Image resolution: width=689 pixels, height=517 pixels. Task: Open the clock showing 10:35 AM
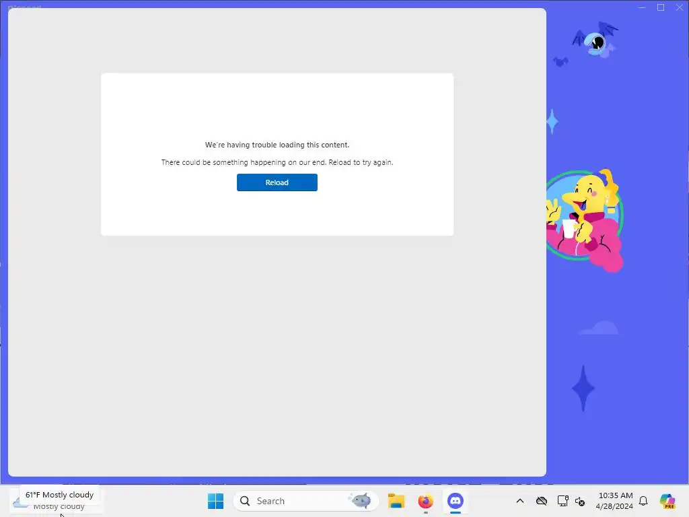pyautogui.click(x=616, y=495)
